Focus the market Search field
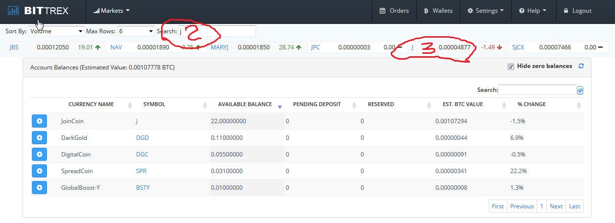This screenshot has width=615, height=223. click(216, 31)
